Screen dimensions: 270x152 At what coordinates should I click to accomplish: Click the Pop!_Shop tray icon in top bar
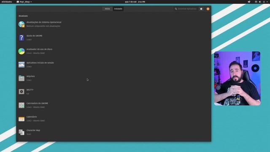(x=249, y=2)
